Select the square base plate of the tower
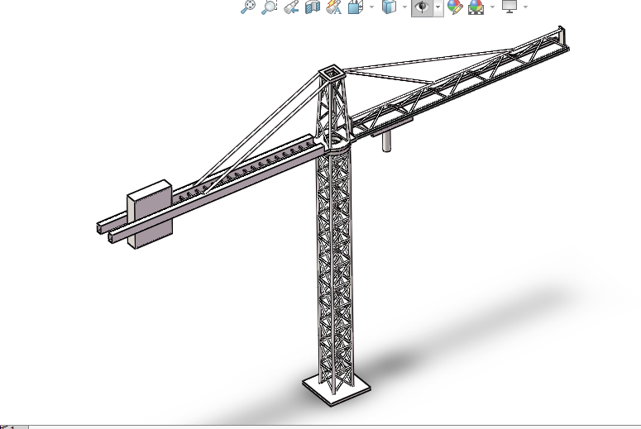 coord(337,390)
